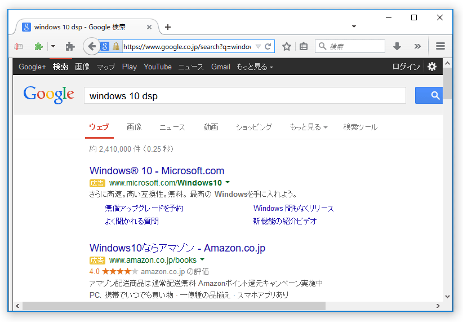The image size is (463, 322).
Task: Click the ログイン button
Action: point(406,67)
